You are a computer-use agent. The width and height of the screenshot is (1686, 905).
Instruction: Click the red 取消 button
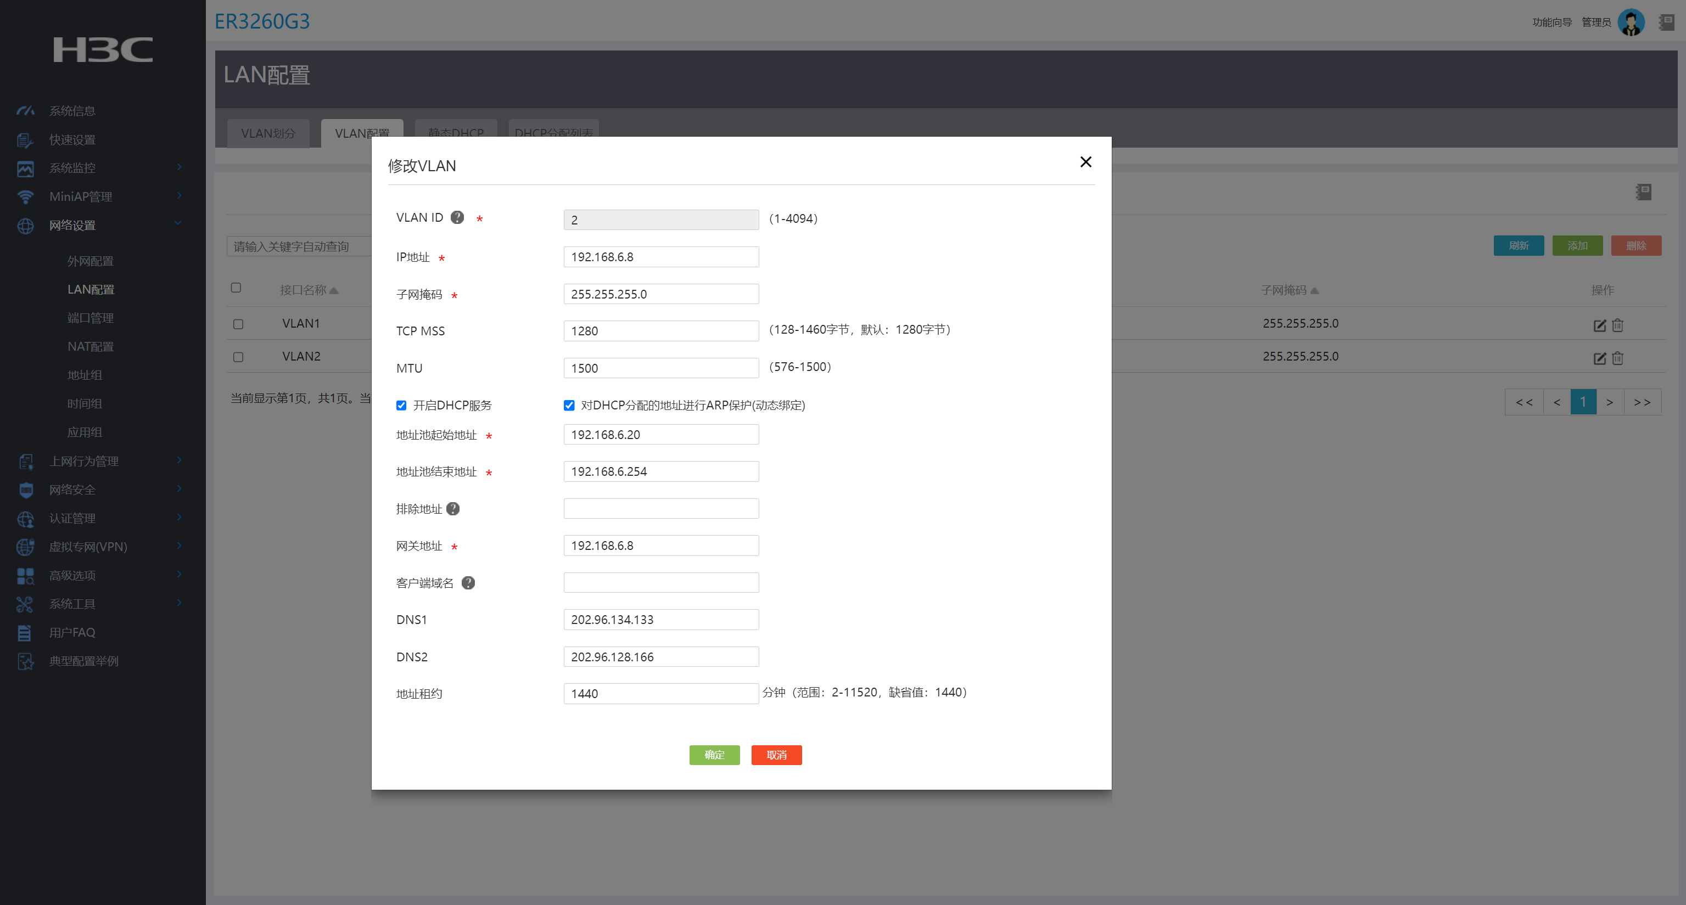(776, 755)
